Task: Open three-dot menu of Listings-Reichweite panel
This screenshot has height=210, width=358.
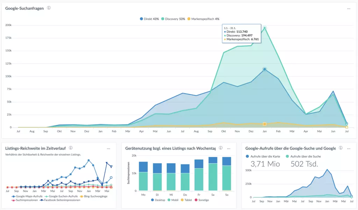Action: click(109, 148)
